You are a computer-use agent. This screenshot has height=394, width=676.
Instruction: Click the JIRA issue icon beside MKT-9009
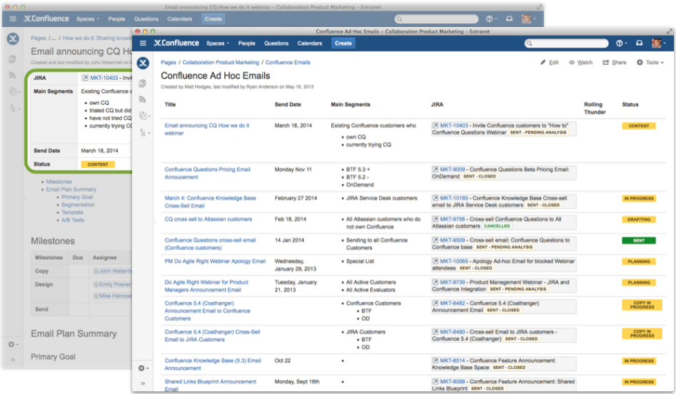(x=435, y=169)
